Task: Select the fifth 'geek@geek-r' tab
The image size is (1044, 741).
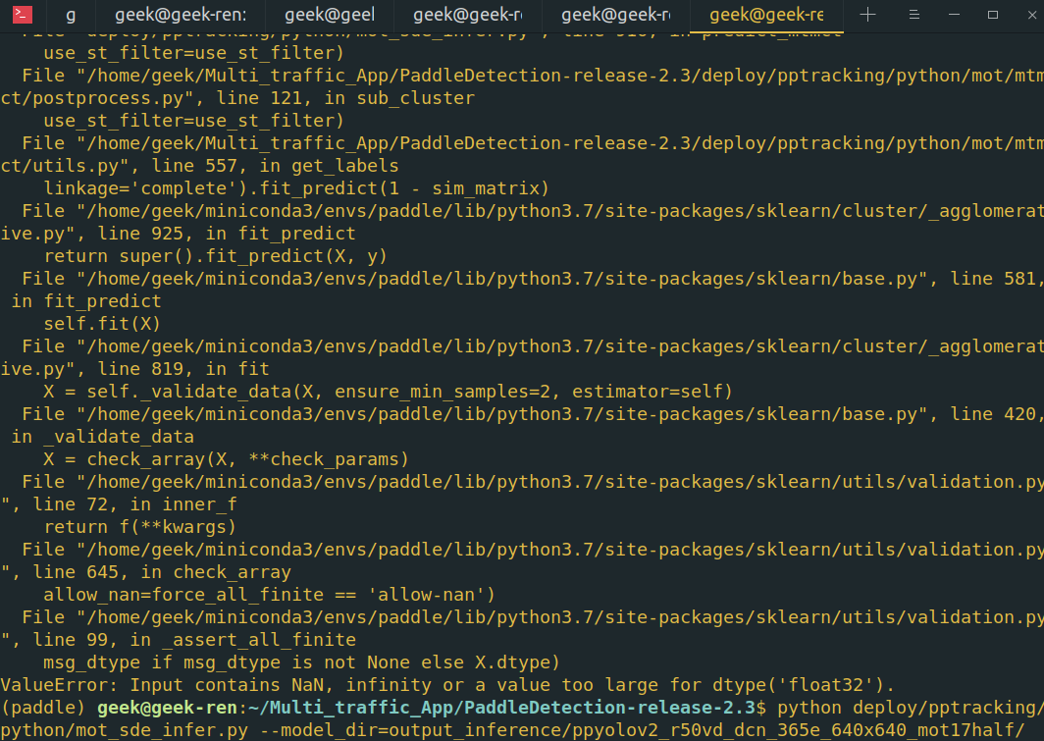Action: [615, 16]
